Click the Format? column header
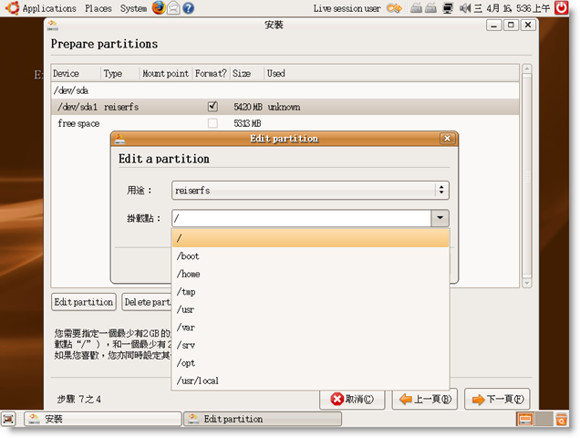Image resolution: width=580 pixels, height=438 pixels. coord(211,73)
